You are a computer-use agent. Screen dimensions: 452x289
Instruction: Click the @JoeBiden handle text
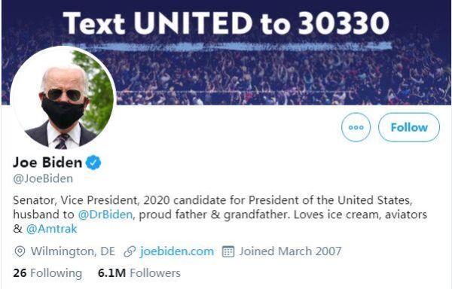point(43,179)
